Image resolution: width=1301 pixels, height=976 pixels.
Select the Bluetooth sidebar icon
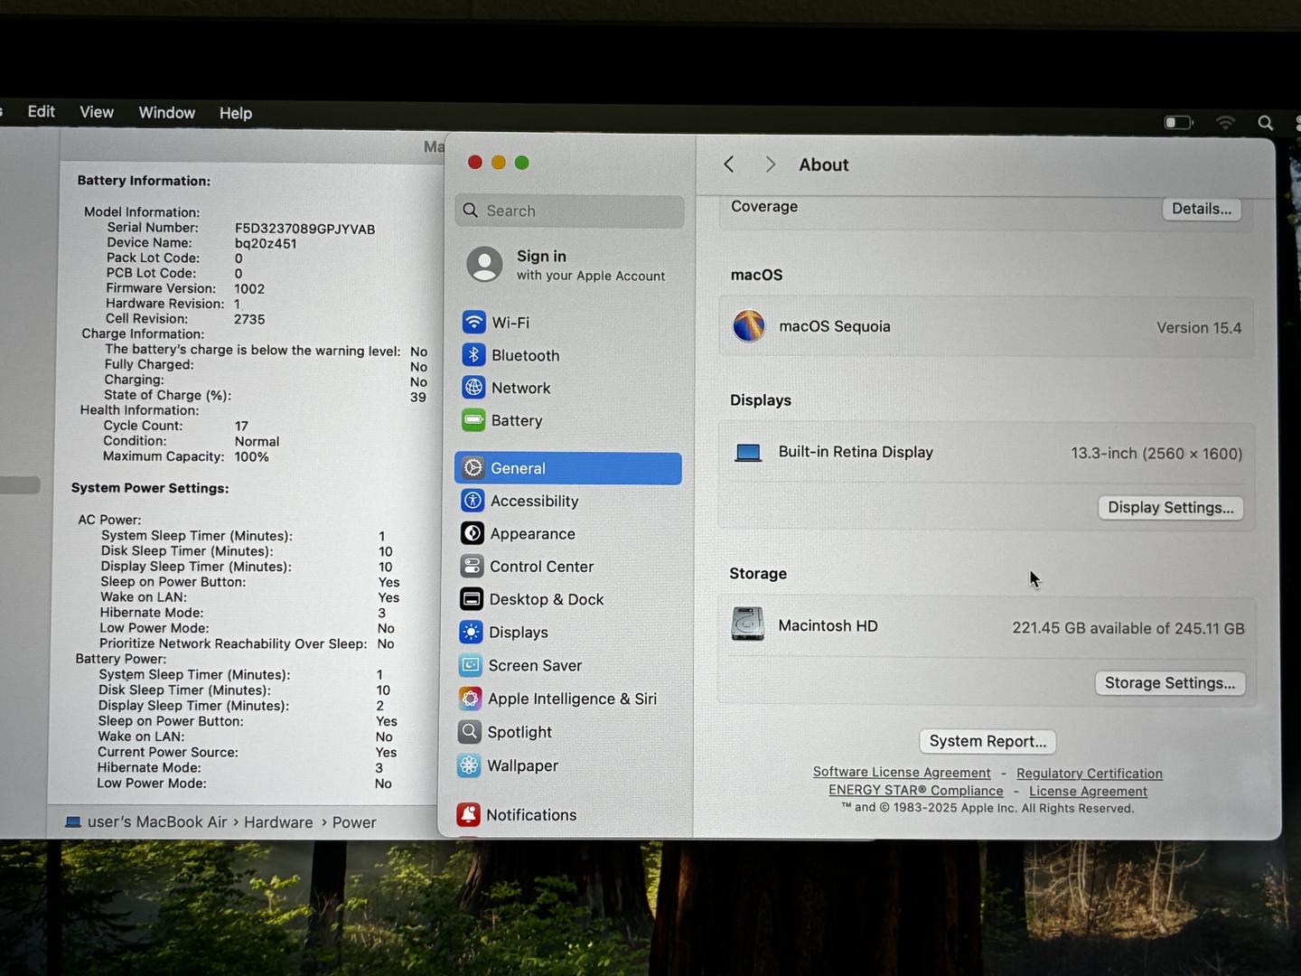pos(474,355)
